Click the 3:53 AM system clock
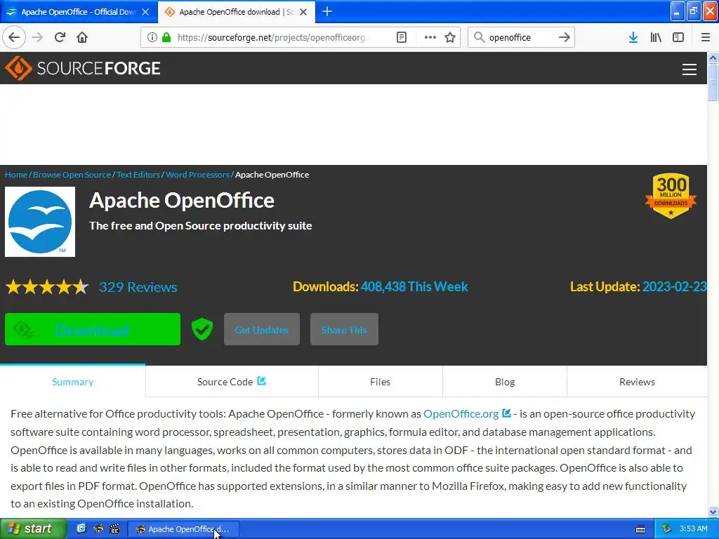 (x=693, y=528)
